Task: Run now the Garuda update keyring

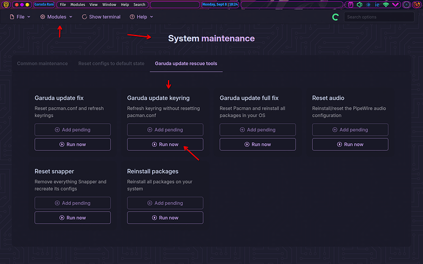Action: click(x=165, y=145)
